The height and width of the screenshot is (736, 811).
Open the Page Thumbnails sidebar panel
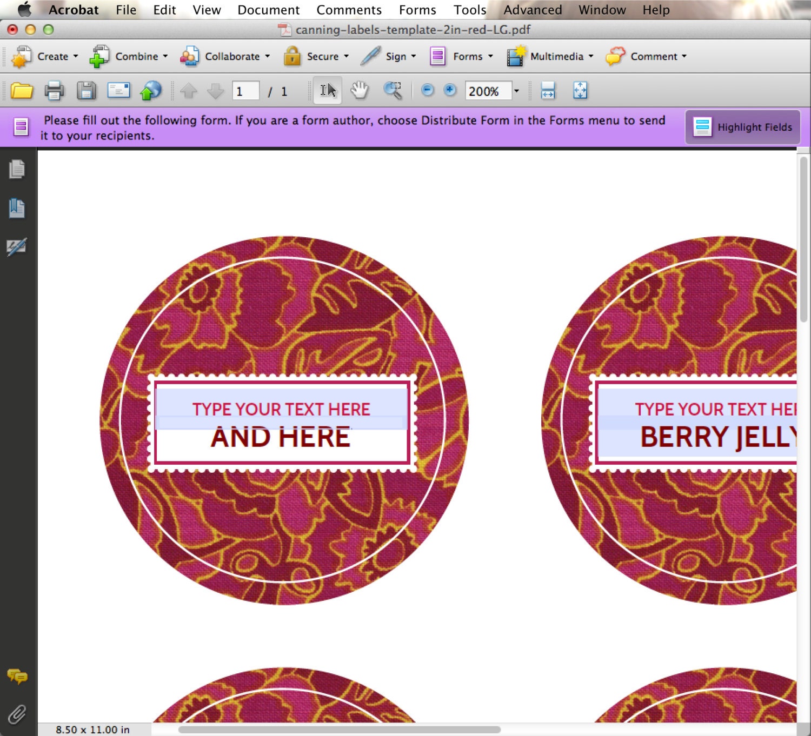(18, 169)
